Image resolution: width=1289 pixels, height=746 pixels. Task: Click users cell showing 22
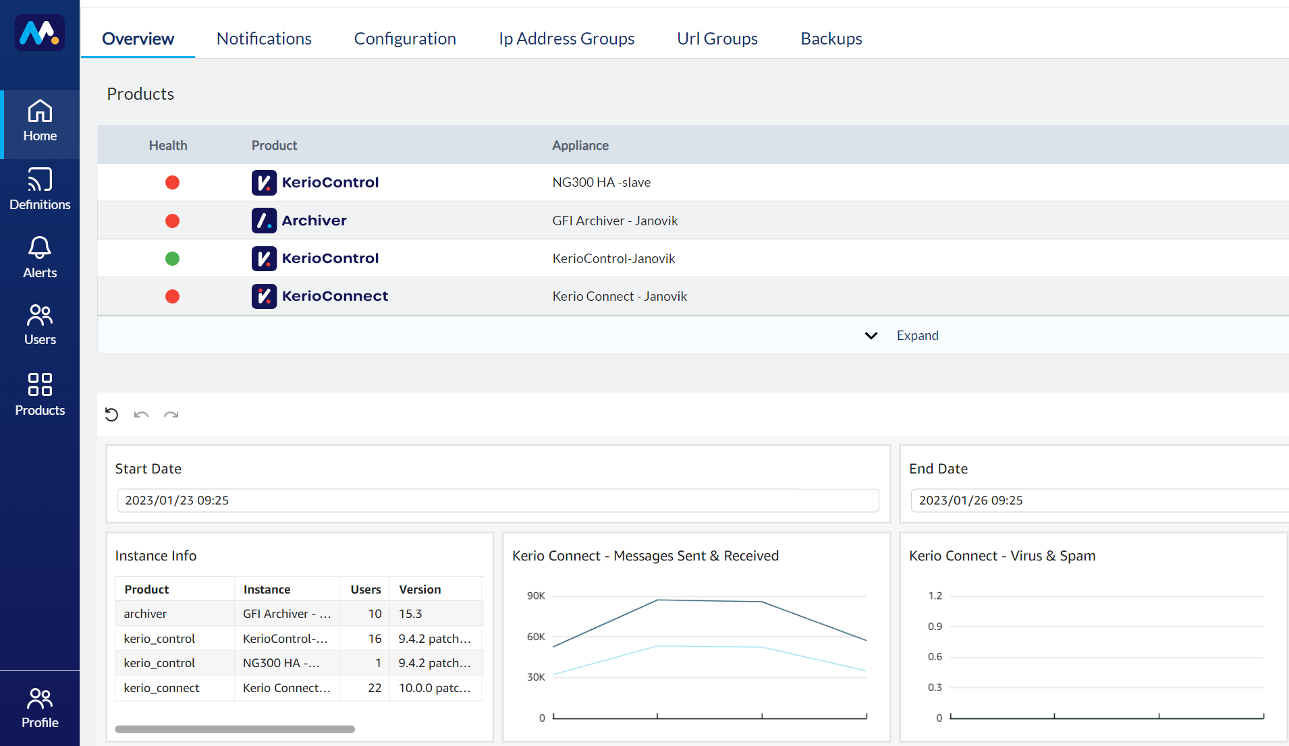pos(375,688)
